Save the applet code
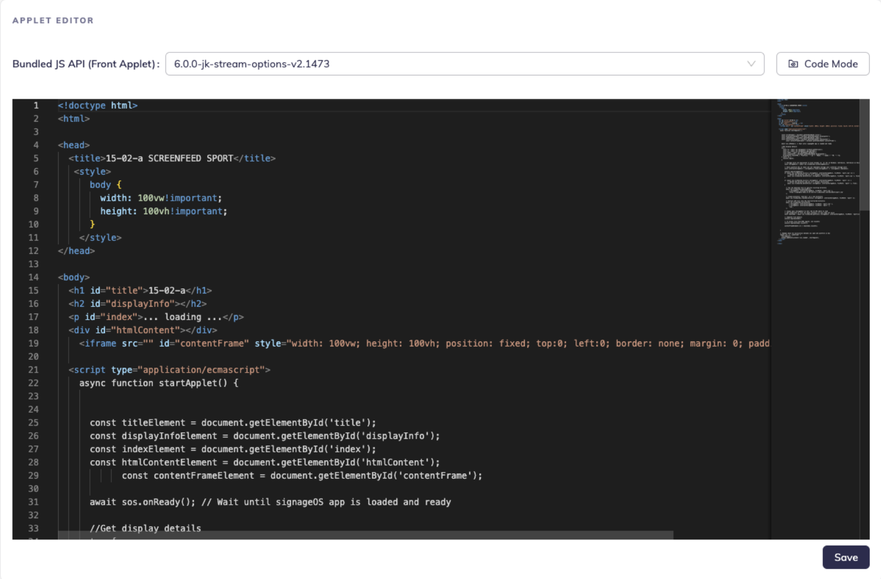The image size is (881, 579). point(845,557)
